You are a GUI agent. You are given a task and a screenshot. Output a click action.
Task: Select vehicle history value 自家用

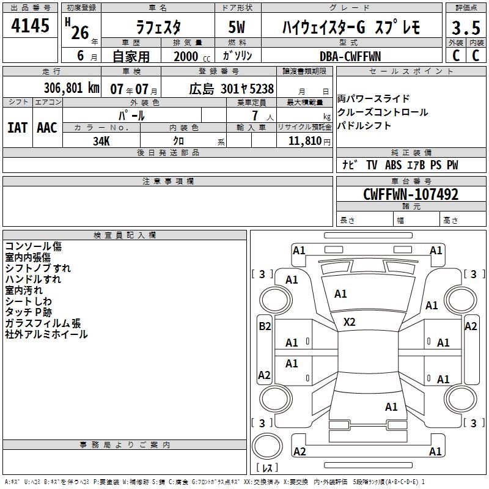[x=131, y=56]
